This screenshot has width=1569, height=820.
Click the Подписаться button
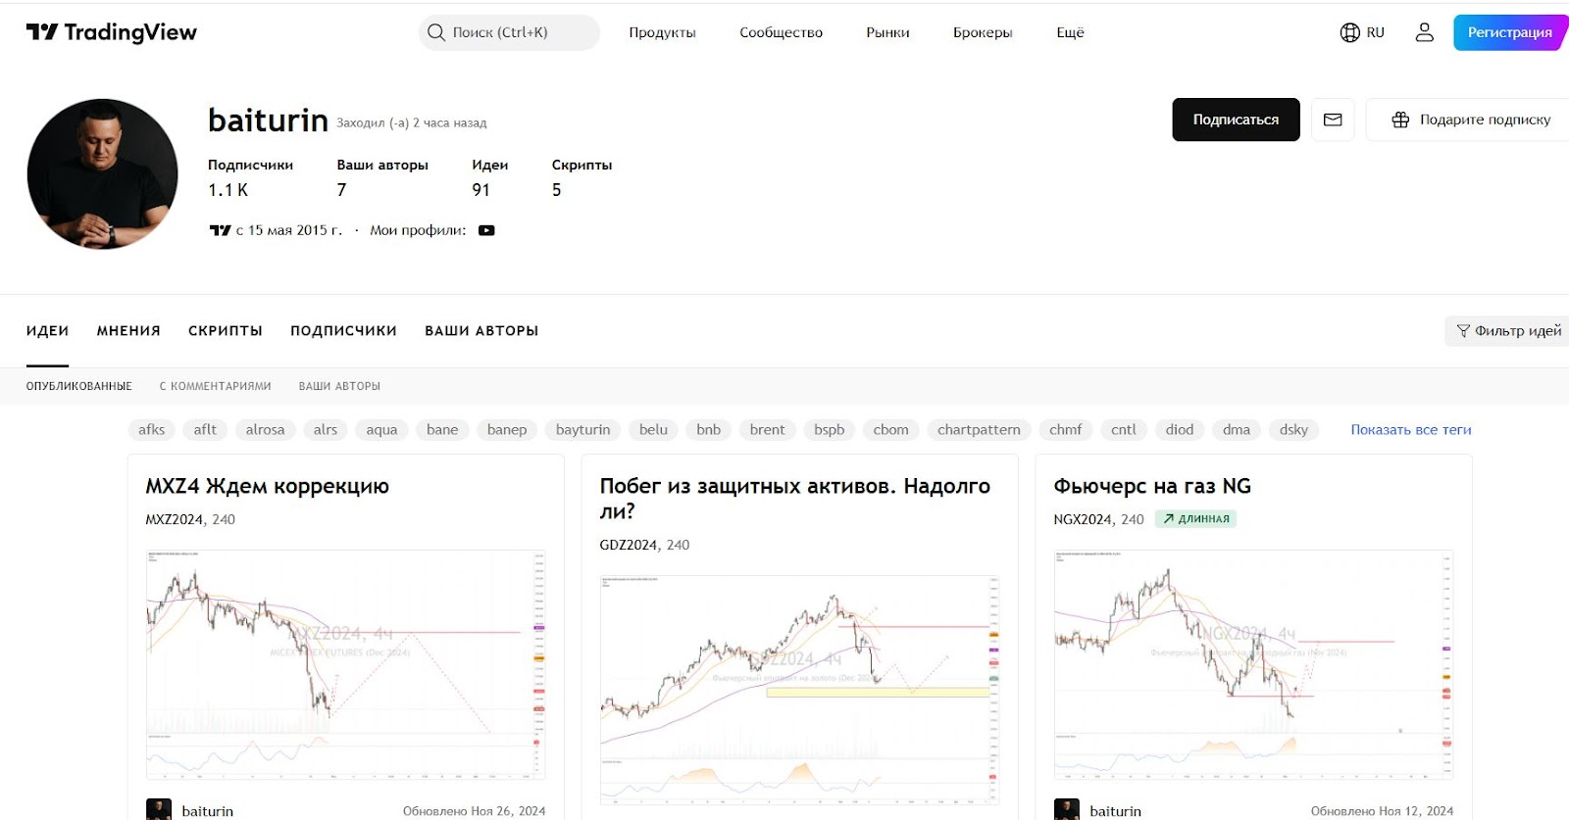(1236, 120)
